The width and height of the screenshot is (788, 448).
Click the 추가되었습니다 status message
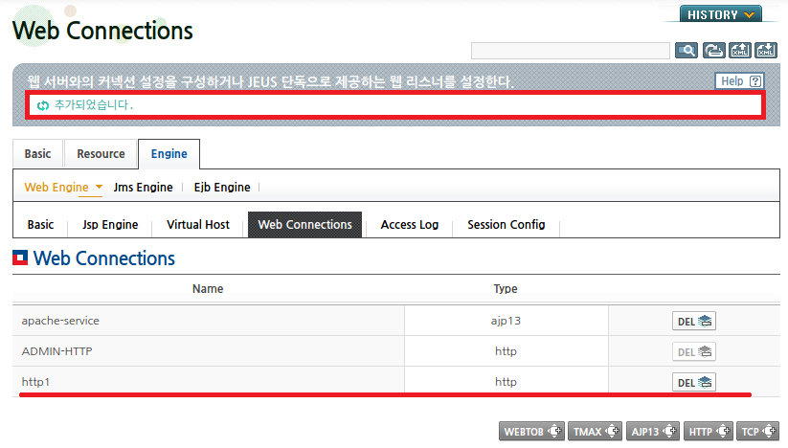(x=94, y=105)
